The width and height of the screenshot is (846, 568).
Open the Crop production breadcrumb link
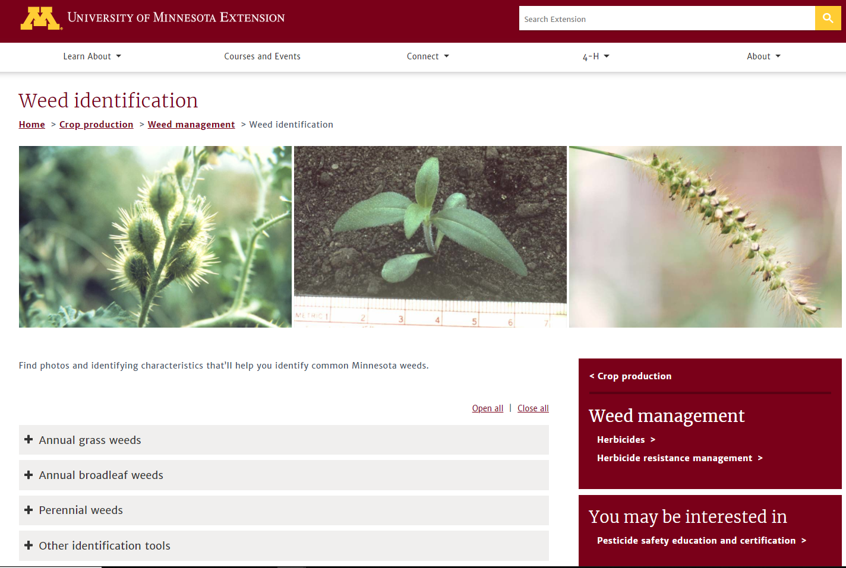[96, 125]
